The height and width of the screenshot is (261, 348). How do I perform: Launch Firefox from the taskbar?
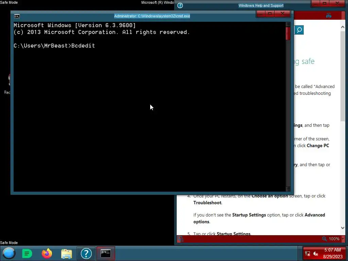(x=47, y=253)
